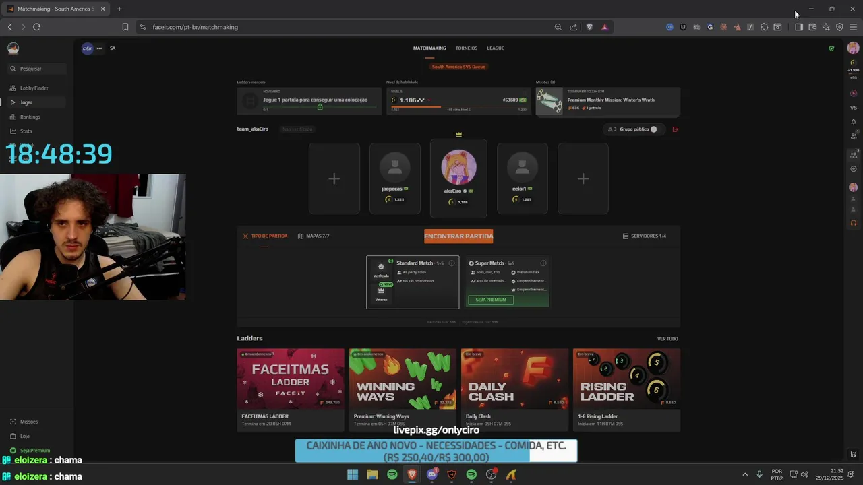The height and width of the screenshot is (485, 863).
Task: Click Seja Premium in the sidebar
Action: [x=34, y=450]
